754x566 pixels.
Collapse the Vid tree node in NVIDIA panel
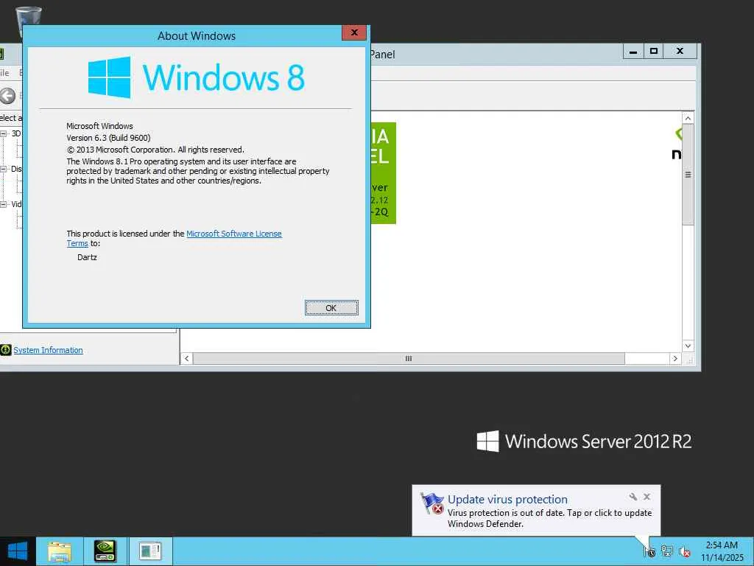(x=4, y=204)
